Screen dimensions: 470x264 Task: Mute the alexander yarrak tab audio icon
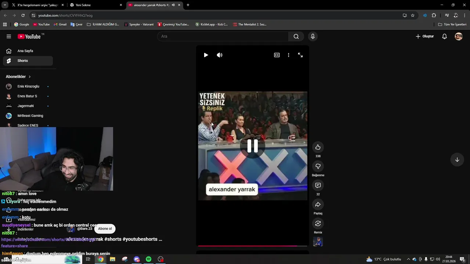pos(173,5)
